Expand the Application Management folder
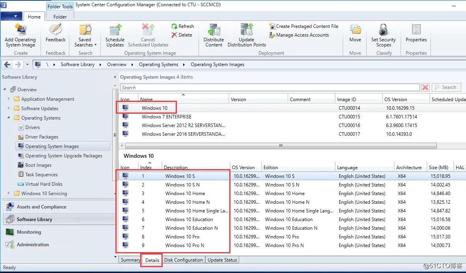Viewport: 466px width, 273px height. coord(8,99)
